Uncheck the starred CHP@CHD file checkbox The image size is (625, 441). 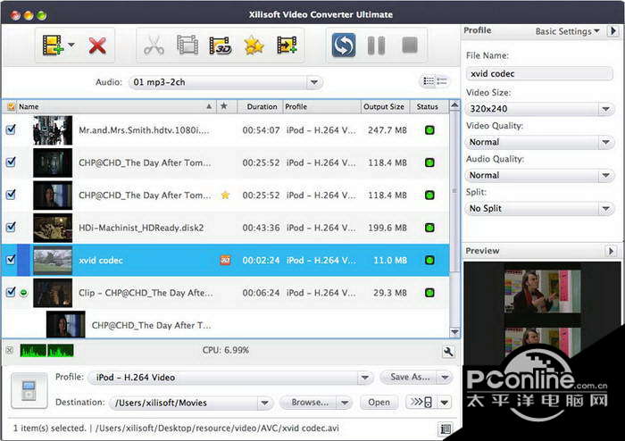pyautogui.click(x=11, y=195)
